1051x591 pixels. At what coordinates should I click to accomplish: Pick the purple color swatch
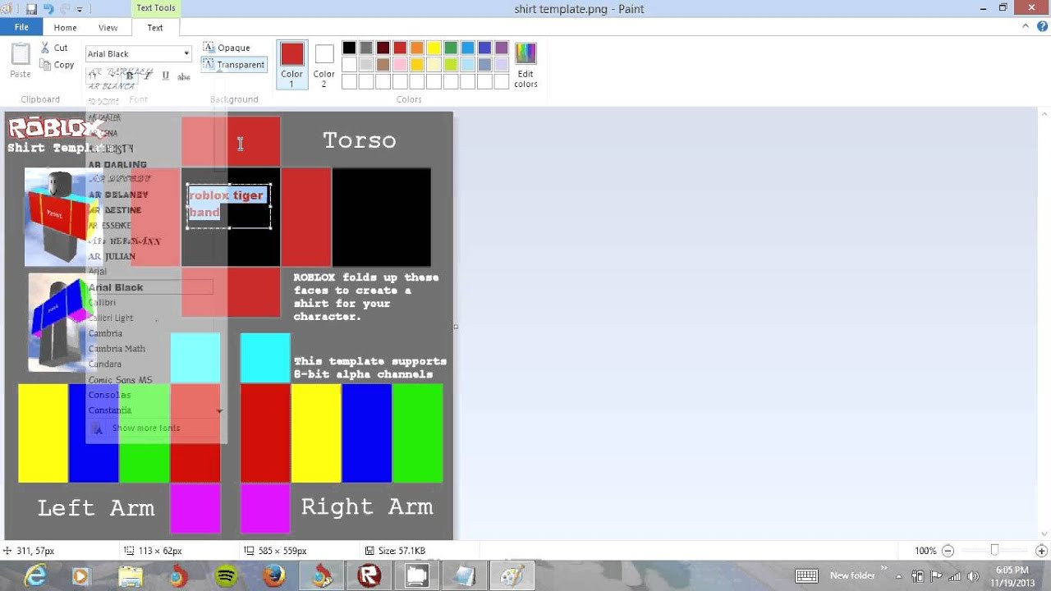[x=502, y=48]
